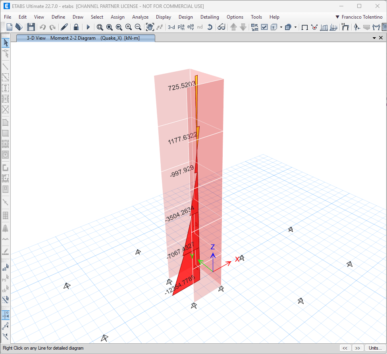Open set display options checkbox icon

(264, 27)
